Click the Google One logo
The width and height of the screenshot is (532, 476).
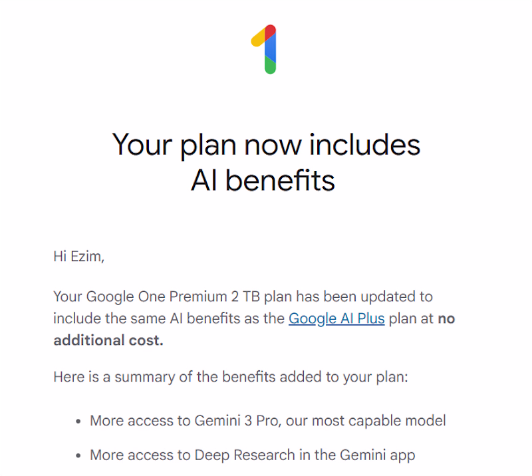click(x=265, y=49)
